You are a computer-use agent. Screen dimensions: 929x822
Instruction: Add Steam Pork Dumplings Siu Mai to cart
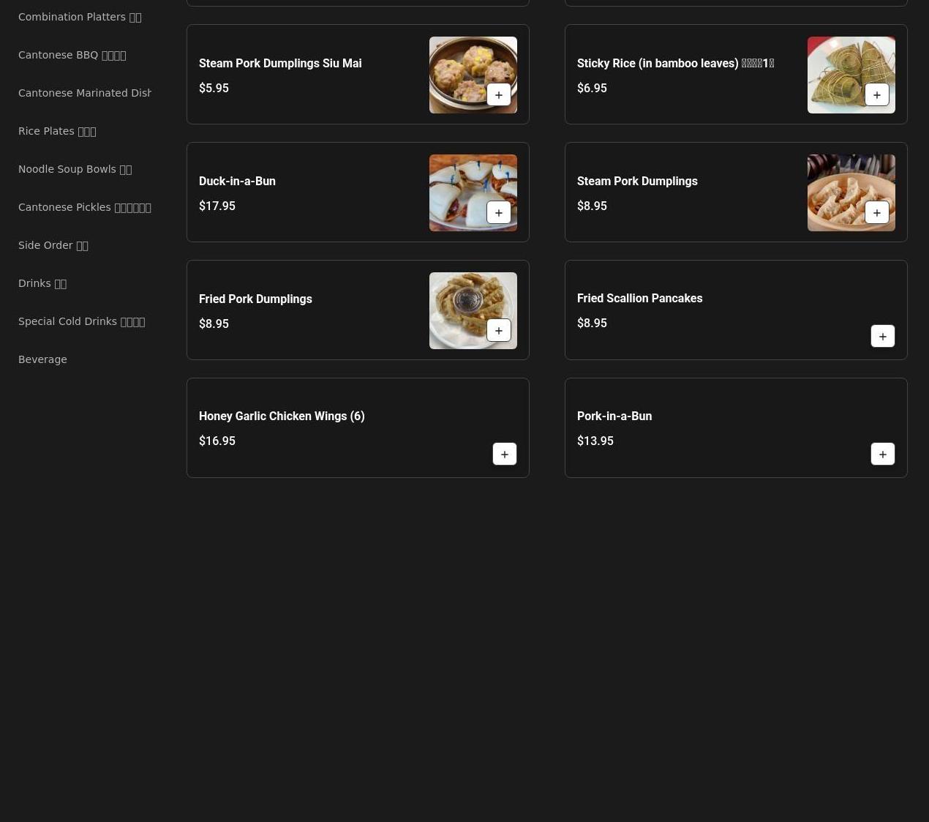coord(499,94)
